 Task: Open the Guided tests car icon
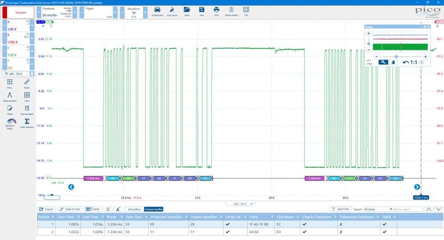[x=157, y=12]
